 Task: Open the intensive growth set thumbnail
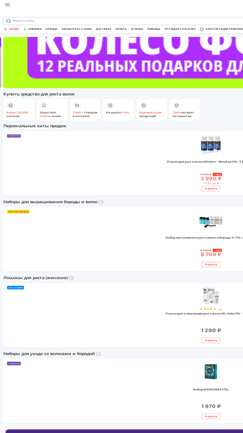click(211, 221)
